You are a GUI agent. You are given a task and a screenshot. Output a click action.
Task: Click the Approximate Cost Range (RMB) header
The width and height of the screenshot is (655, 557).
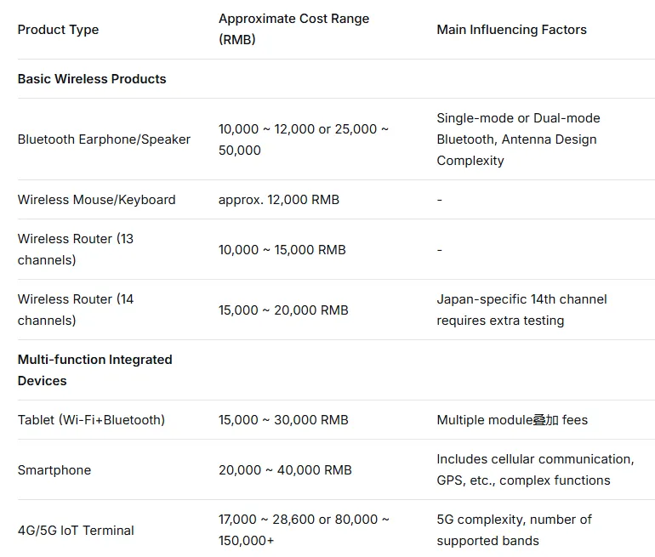point(293,30)
